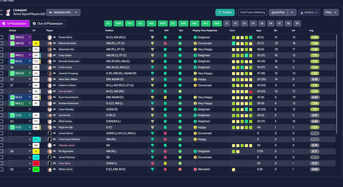The width and height of the screenshot is (343, 187).
Task: Click the Liverpool club crest icon
Action: click(8, 12)
